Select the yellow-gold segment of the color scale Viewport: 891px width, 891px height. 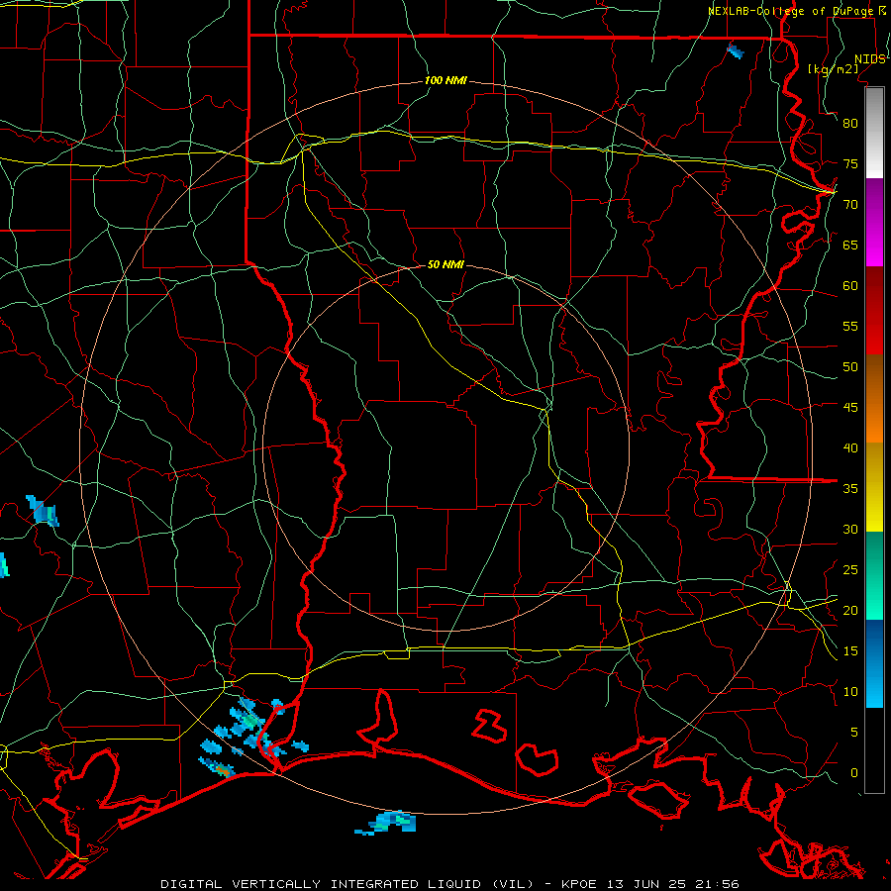(874, 487)
